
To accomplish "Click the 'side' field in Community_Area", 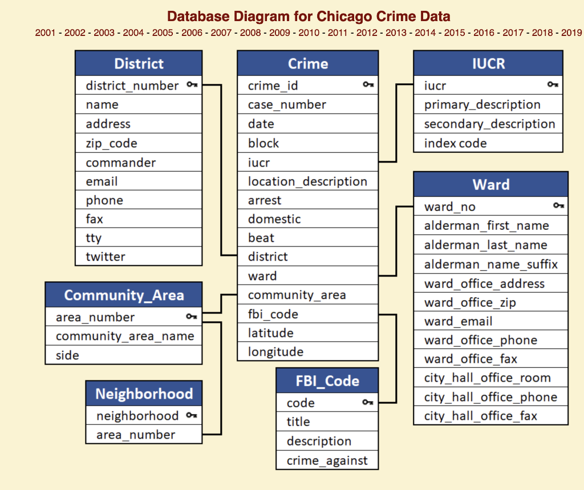I will tap(124, 355).
